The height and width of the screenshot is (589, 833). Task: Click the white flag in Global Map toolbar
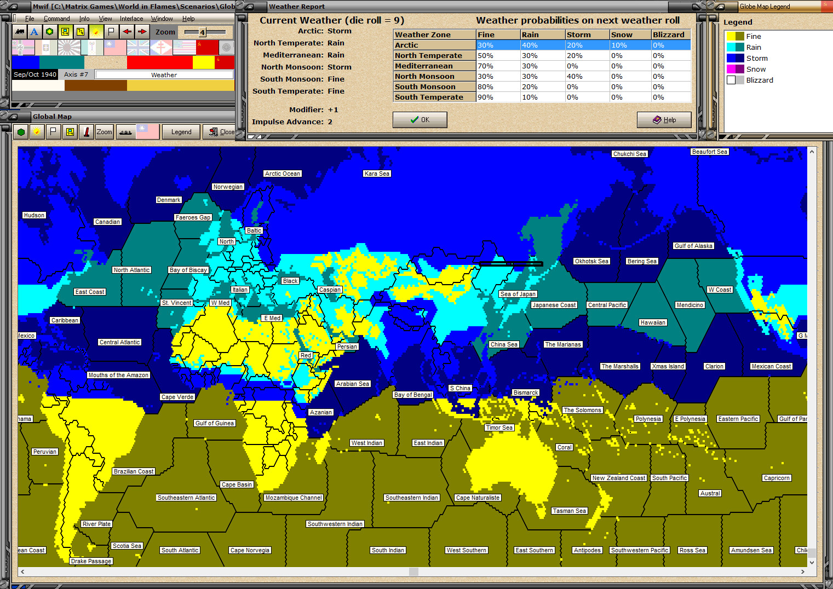point(53,132)
